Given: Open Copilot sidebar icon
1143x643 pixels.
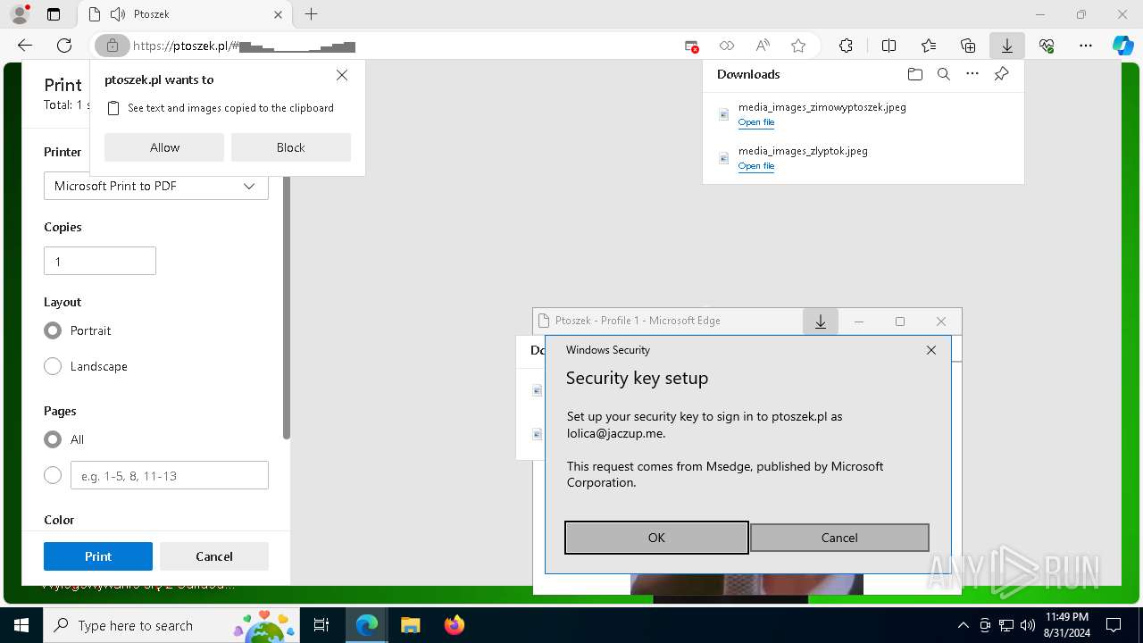Looking at the screenshot, I should 1122,46.
